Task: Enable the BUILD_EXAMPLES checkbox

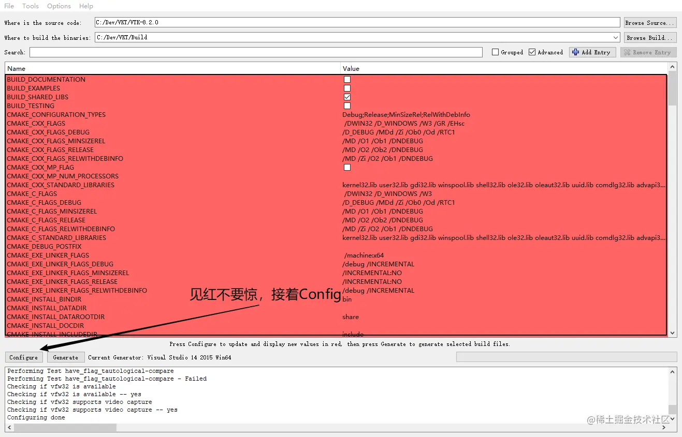Action: [347, 88]
